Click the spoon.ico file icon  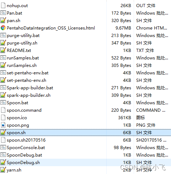click(3, 117)
